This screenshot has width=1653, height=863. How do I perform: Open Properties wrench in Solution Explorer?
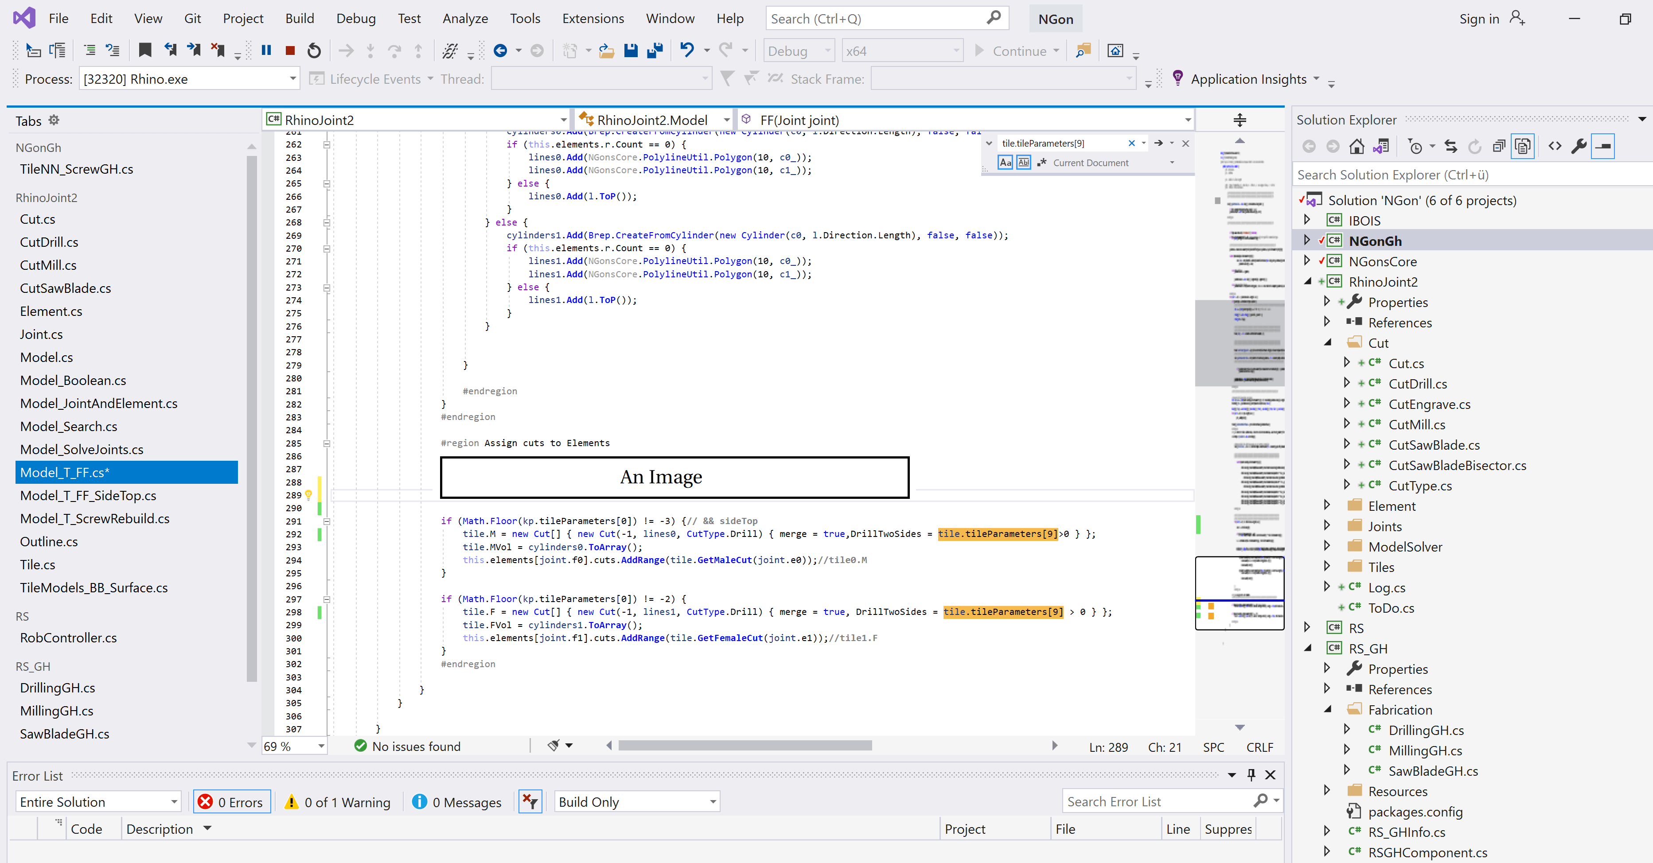(1579, 146)
